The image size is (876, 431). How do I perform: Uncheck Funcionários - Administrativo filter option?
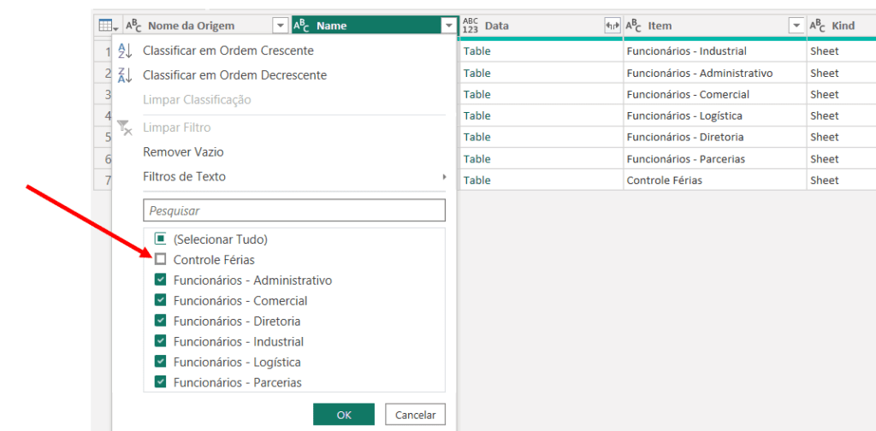[x=160, y=280]
